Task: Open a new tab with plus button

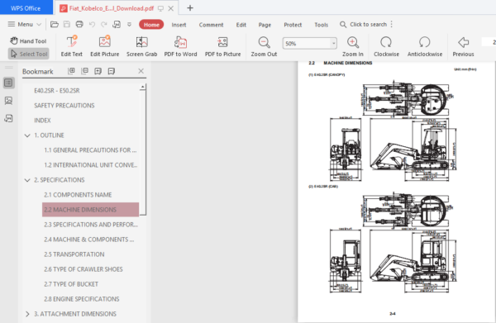Action: click(x=190, y=8)
